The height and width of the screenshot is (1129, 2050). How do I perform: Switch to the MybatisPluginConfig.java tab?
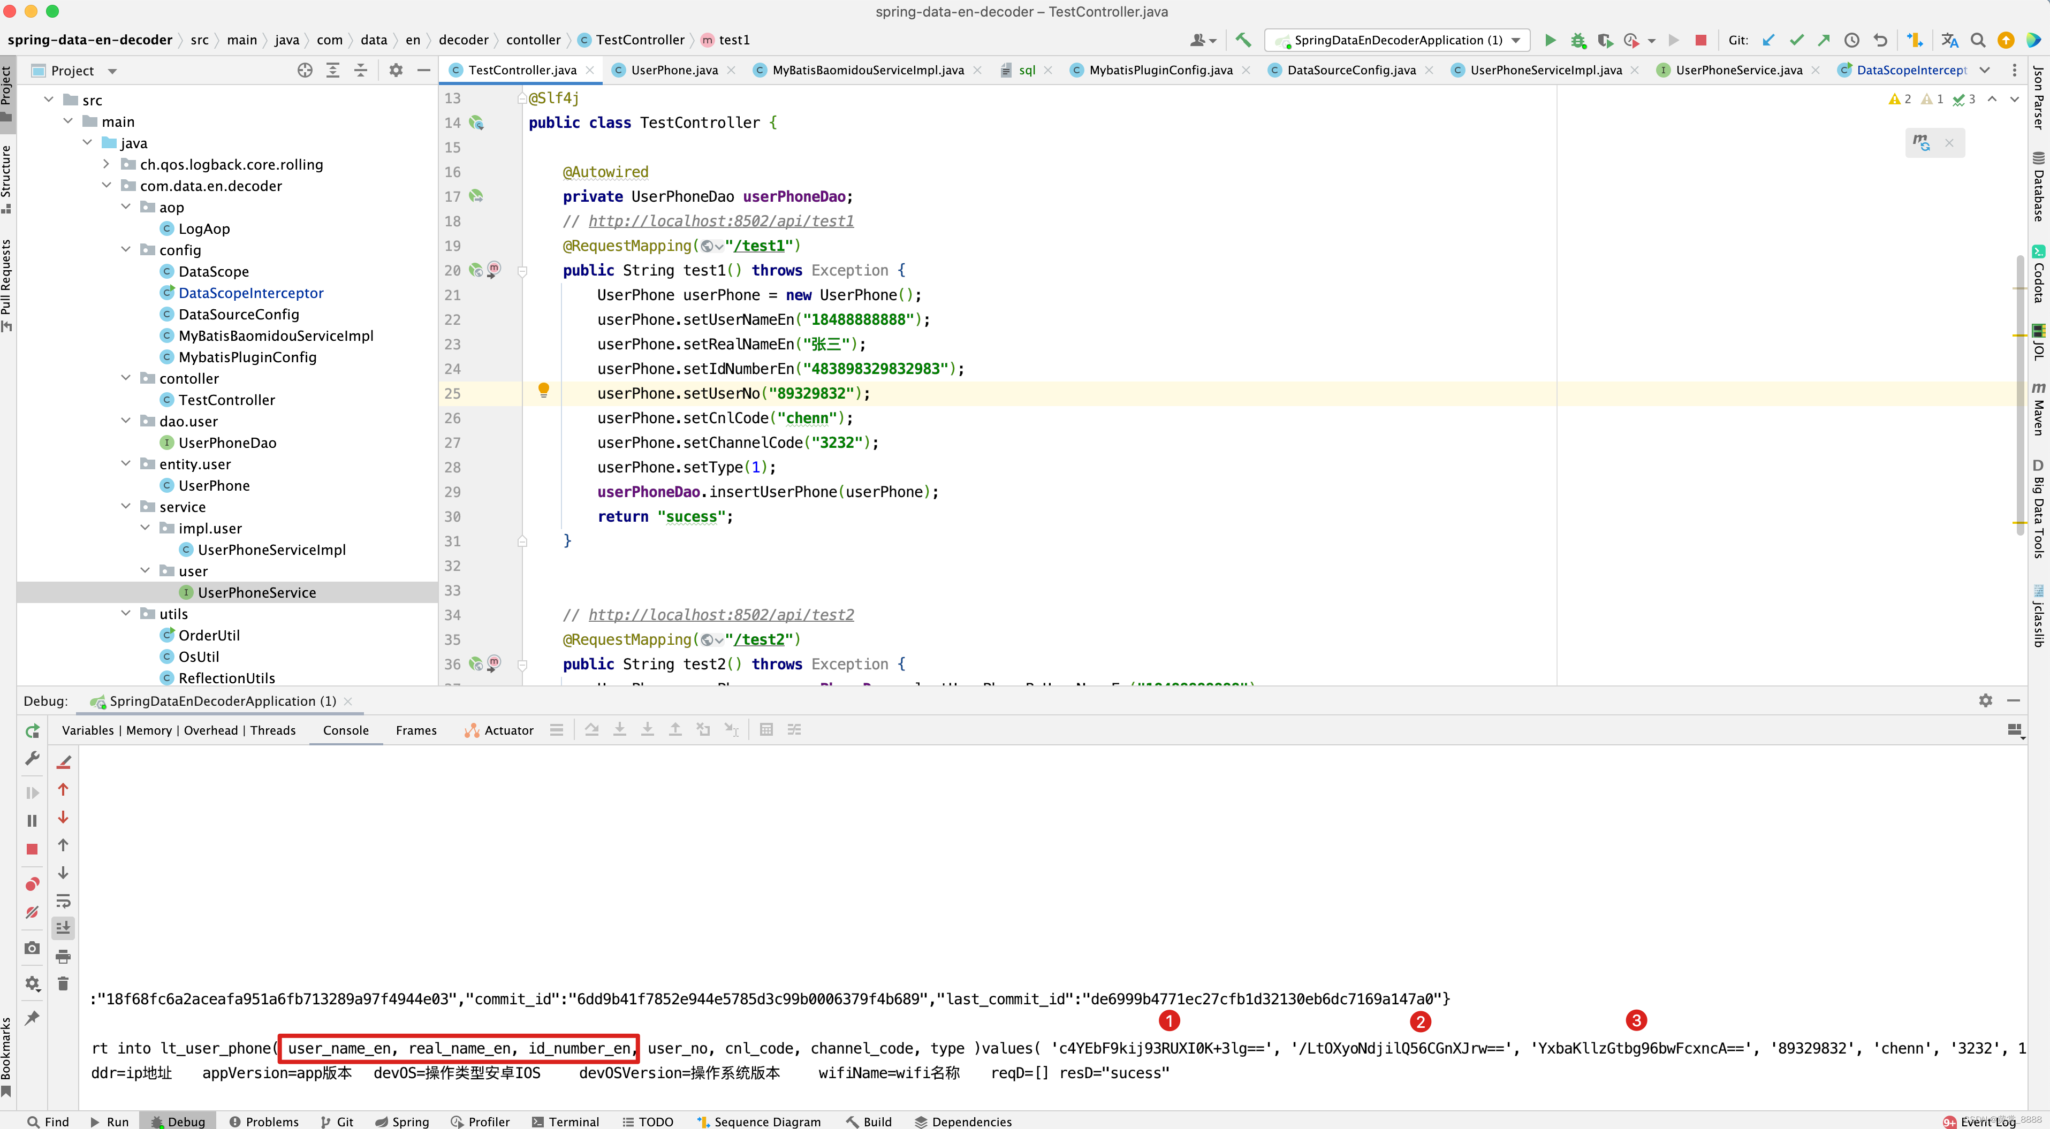1160,70
